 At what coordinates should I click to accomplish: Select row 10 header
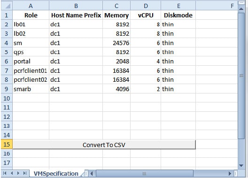7,98
